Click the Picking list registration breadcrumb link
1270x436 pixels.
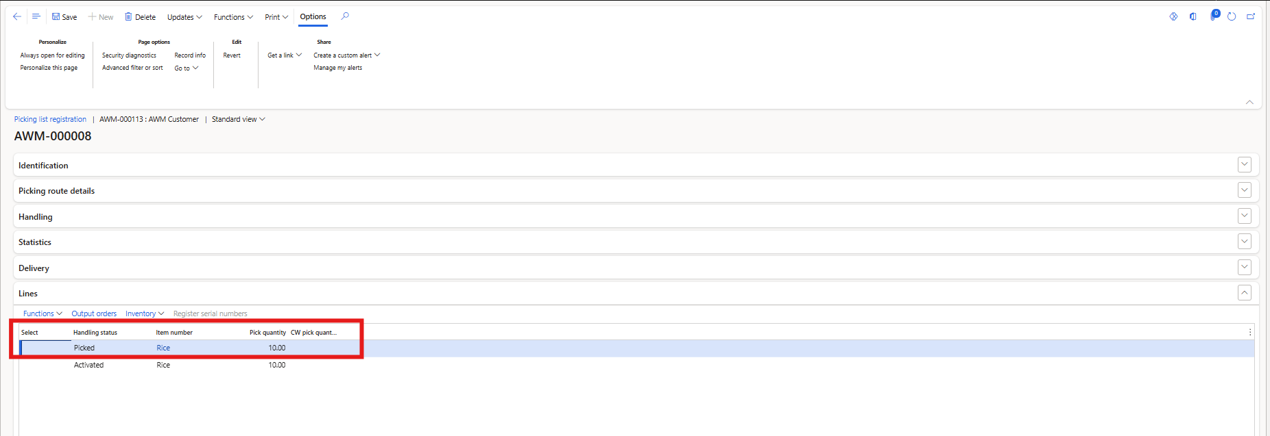click(50, 119)
